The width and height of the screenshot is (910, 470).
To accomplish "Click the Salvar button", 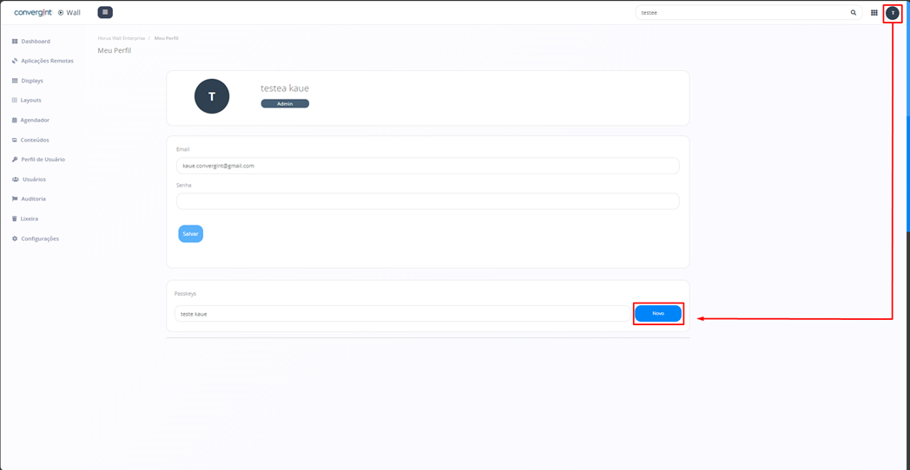I will coord(190,233).
